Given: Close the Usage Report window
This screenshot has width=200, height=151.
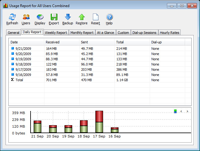Looking at the screenshot, I should pyautogui.click(x=192, y=6).
